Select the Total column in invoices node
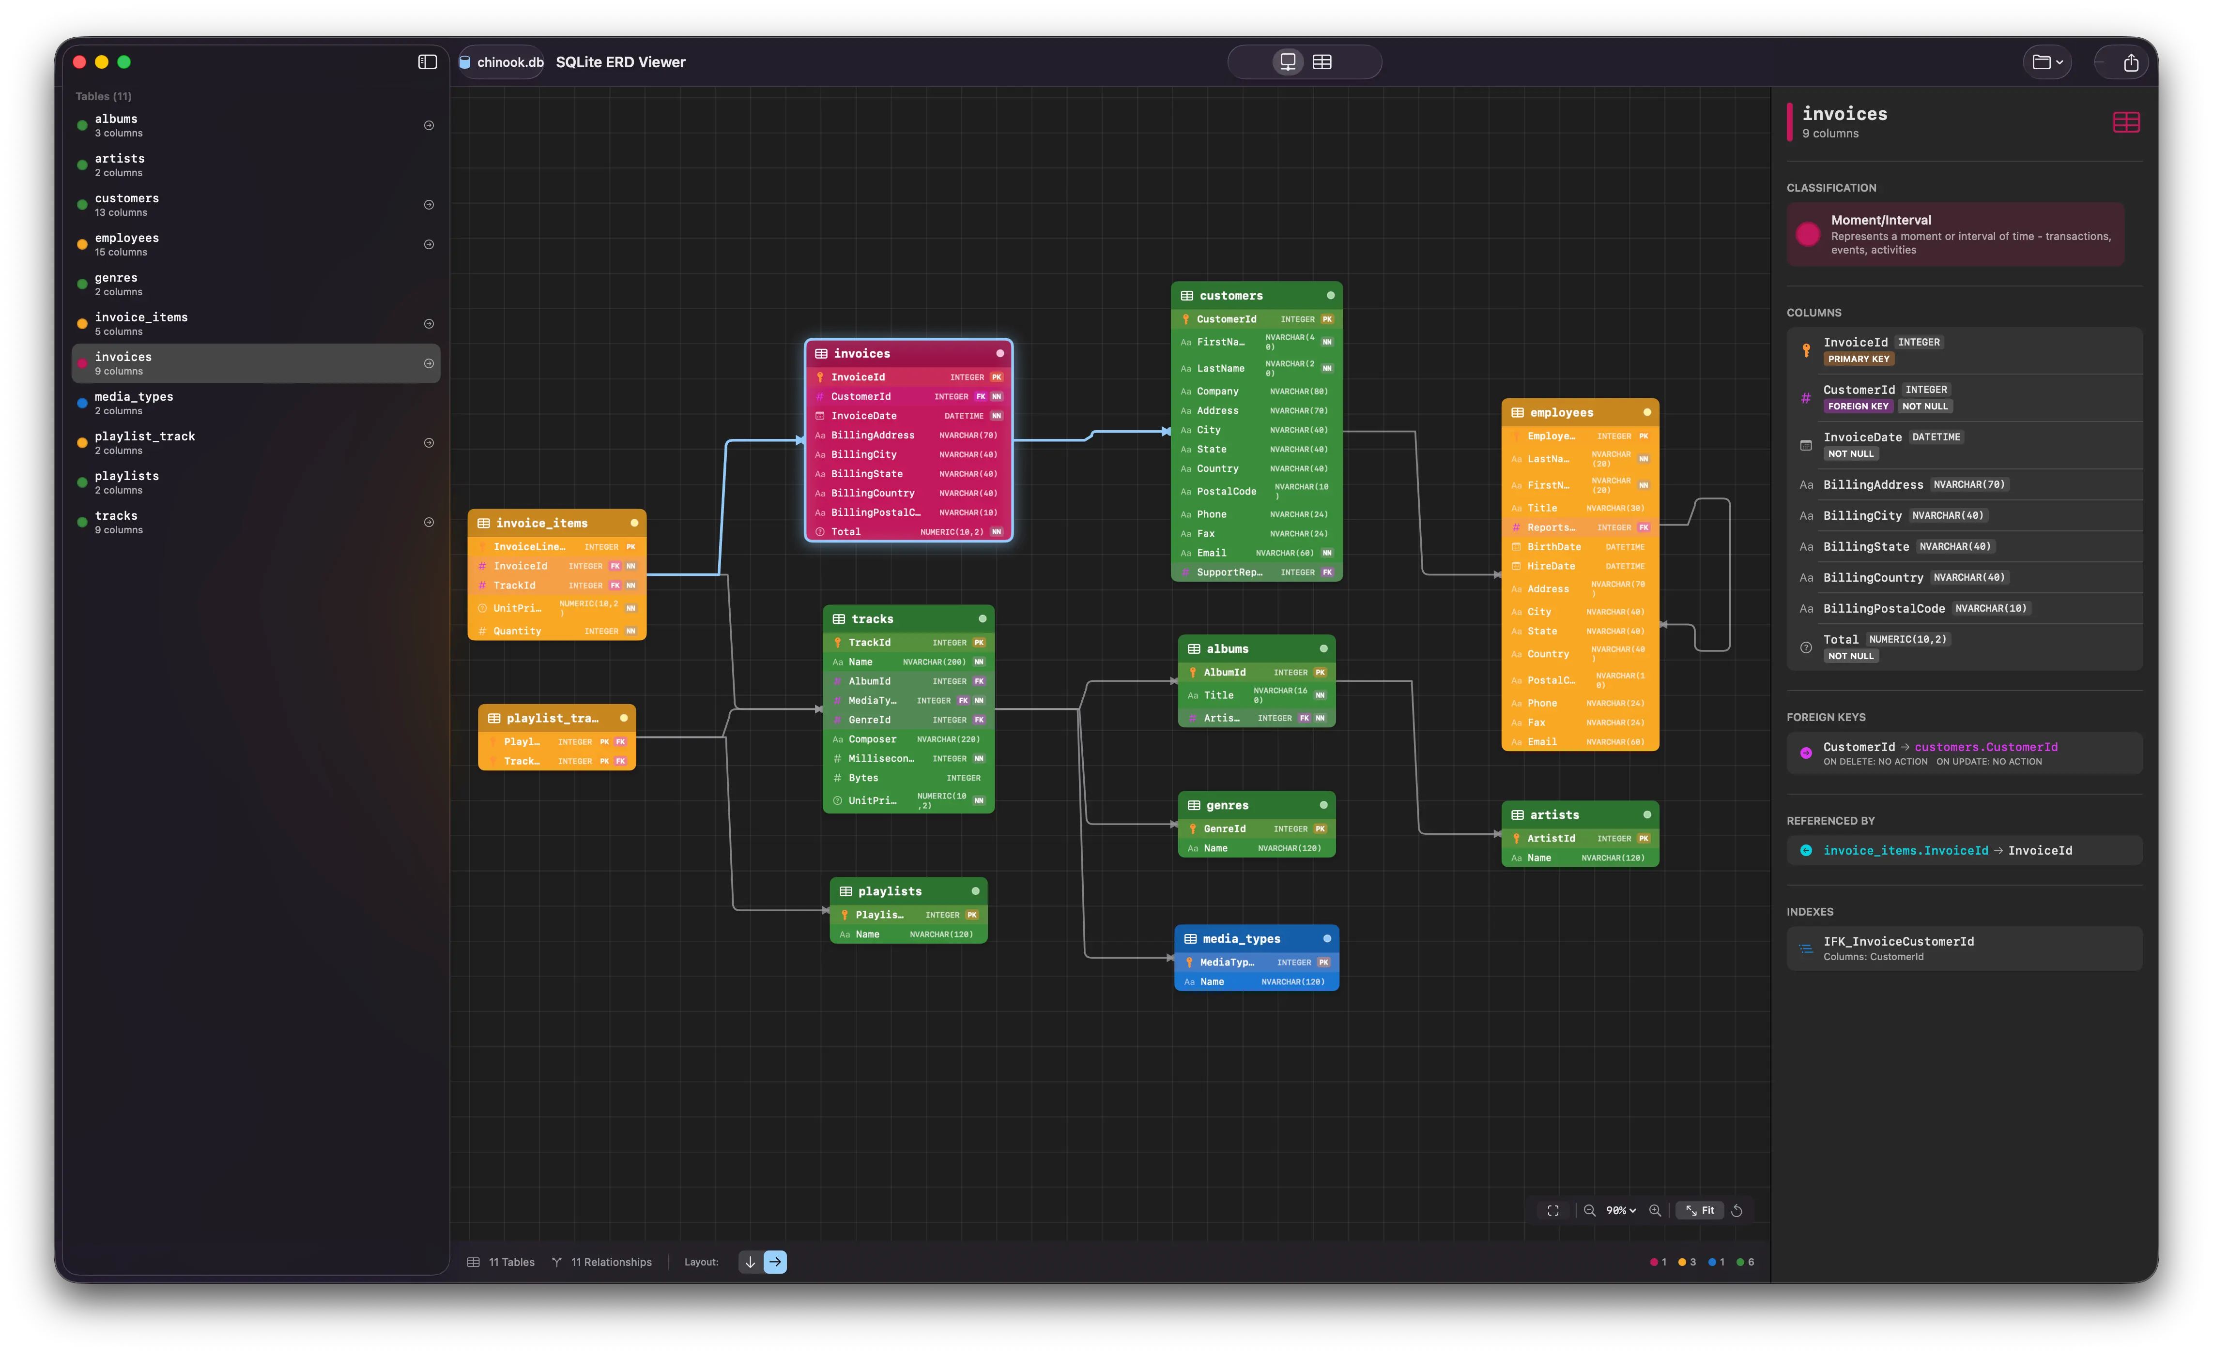 908,532
